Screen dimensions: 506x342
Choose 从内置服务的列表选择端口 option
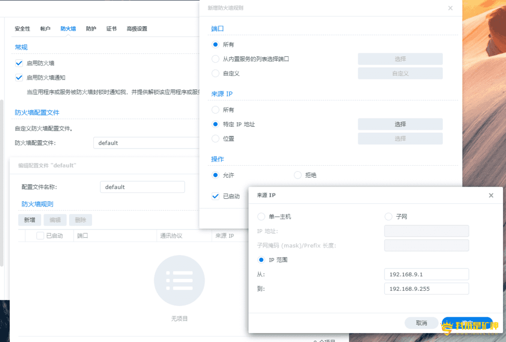[215, 59]
